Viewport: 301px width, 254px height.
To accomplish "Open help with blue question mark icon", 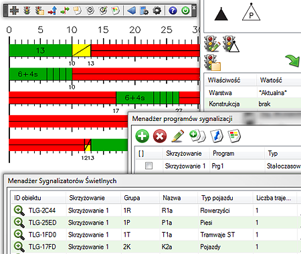I will pos(173,10).
